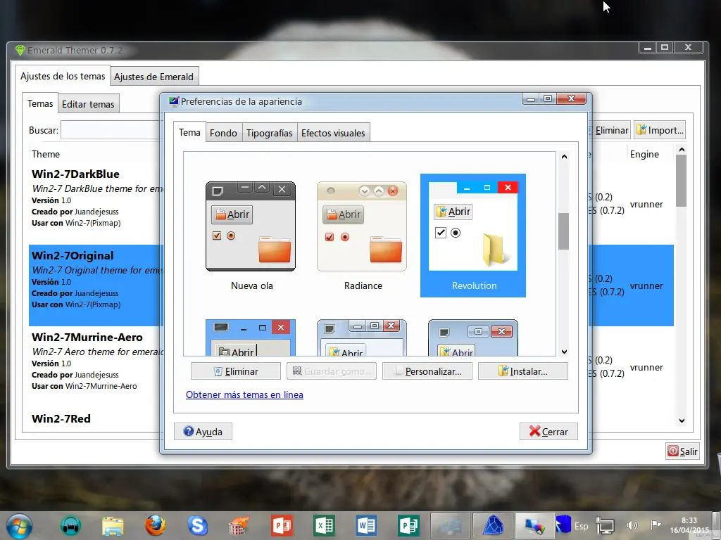Select the Revolution theme thumbnail
This screenshot has width=721, height=540.
point(473,236)
